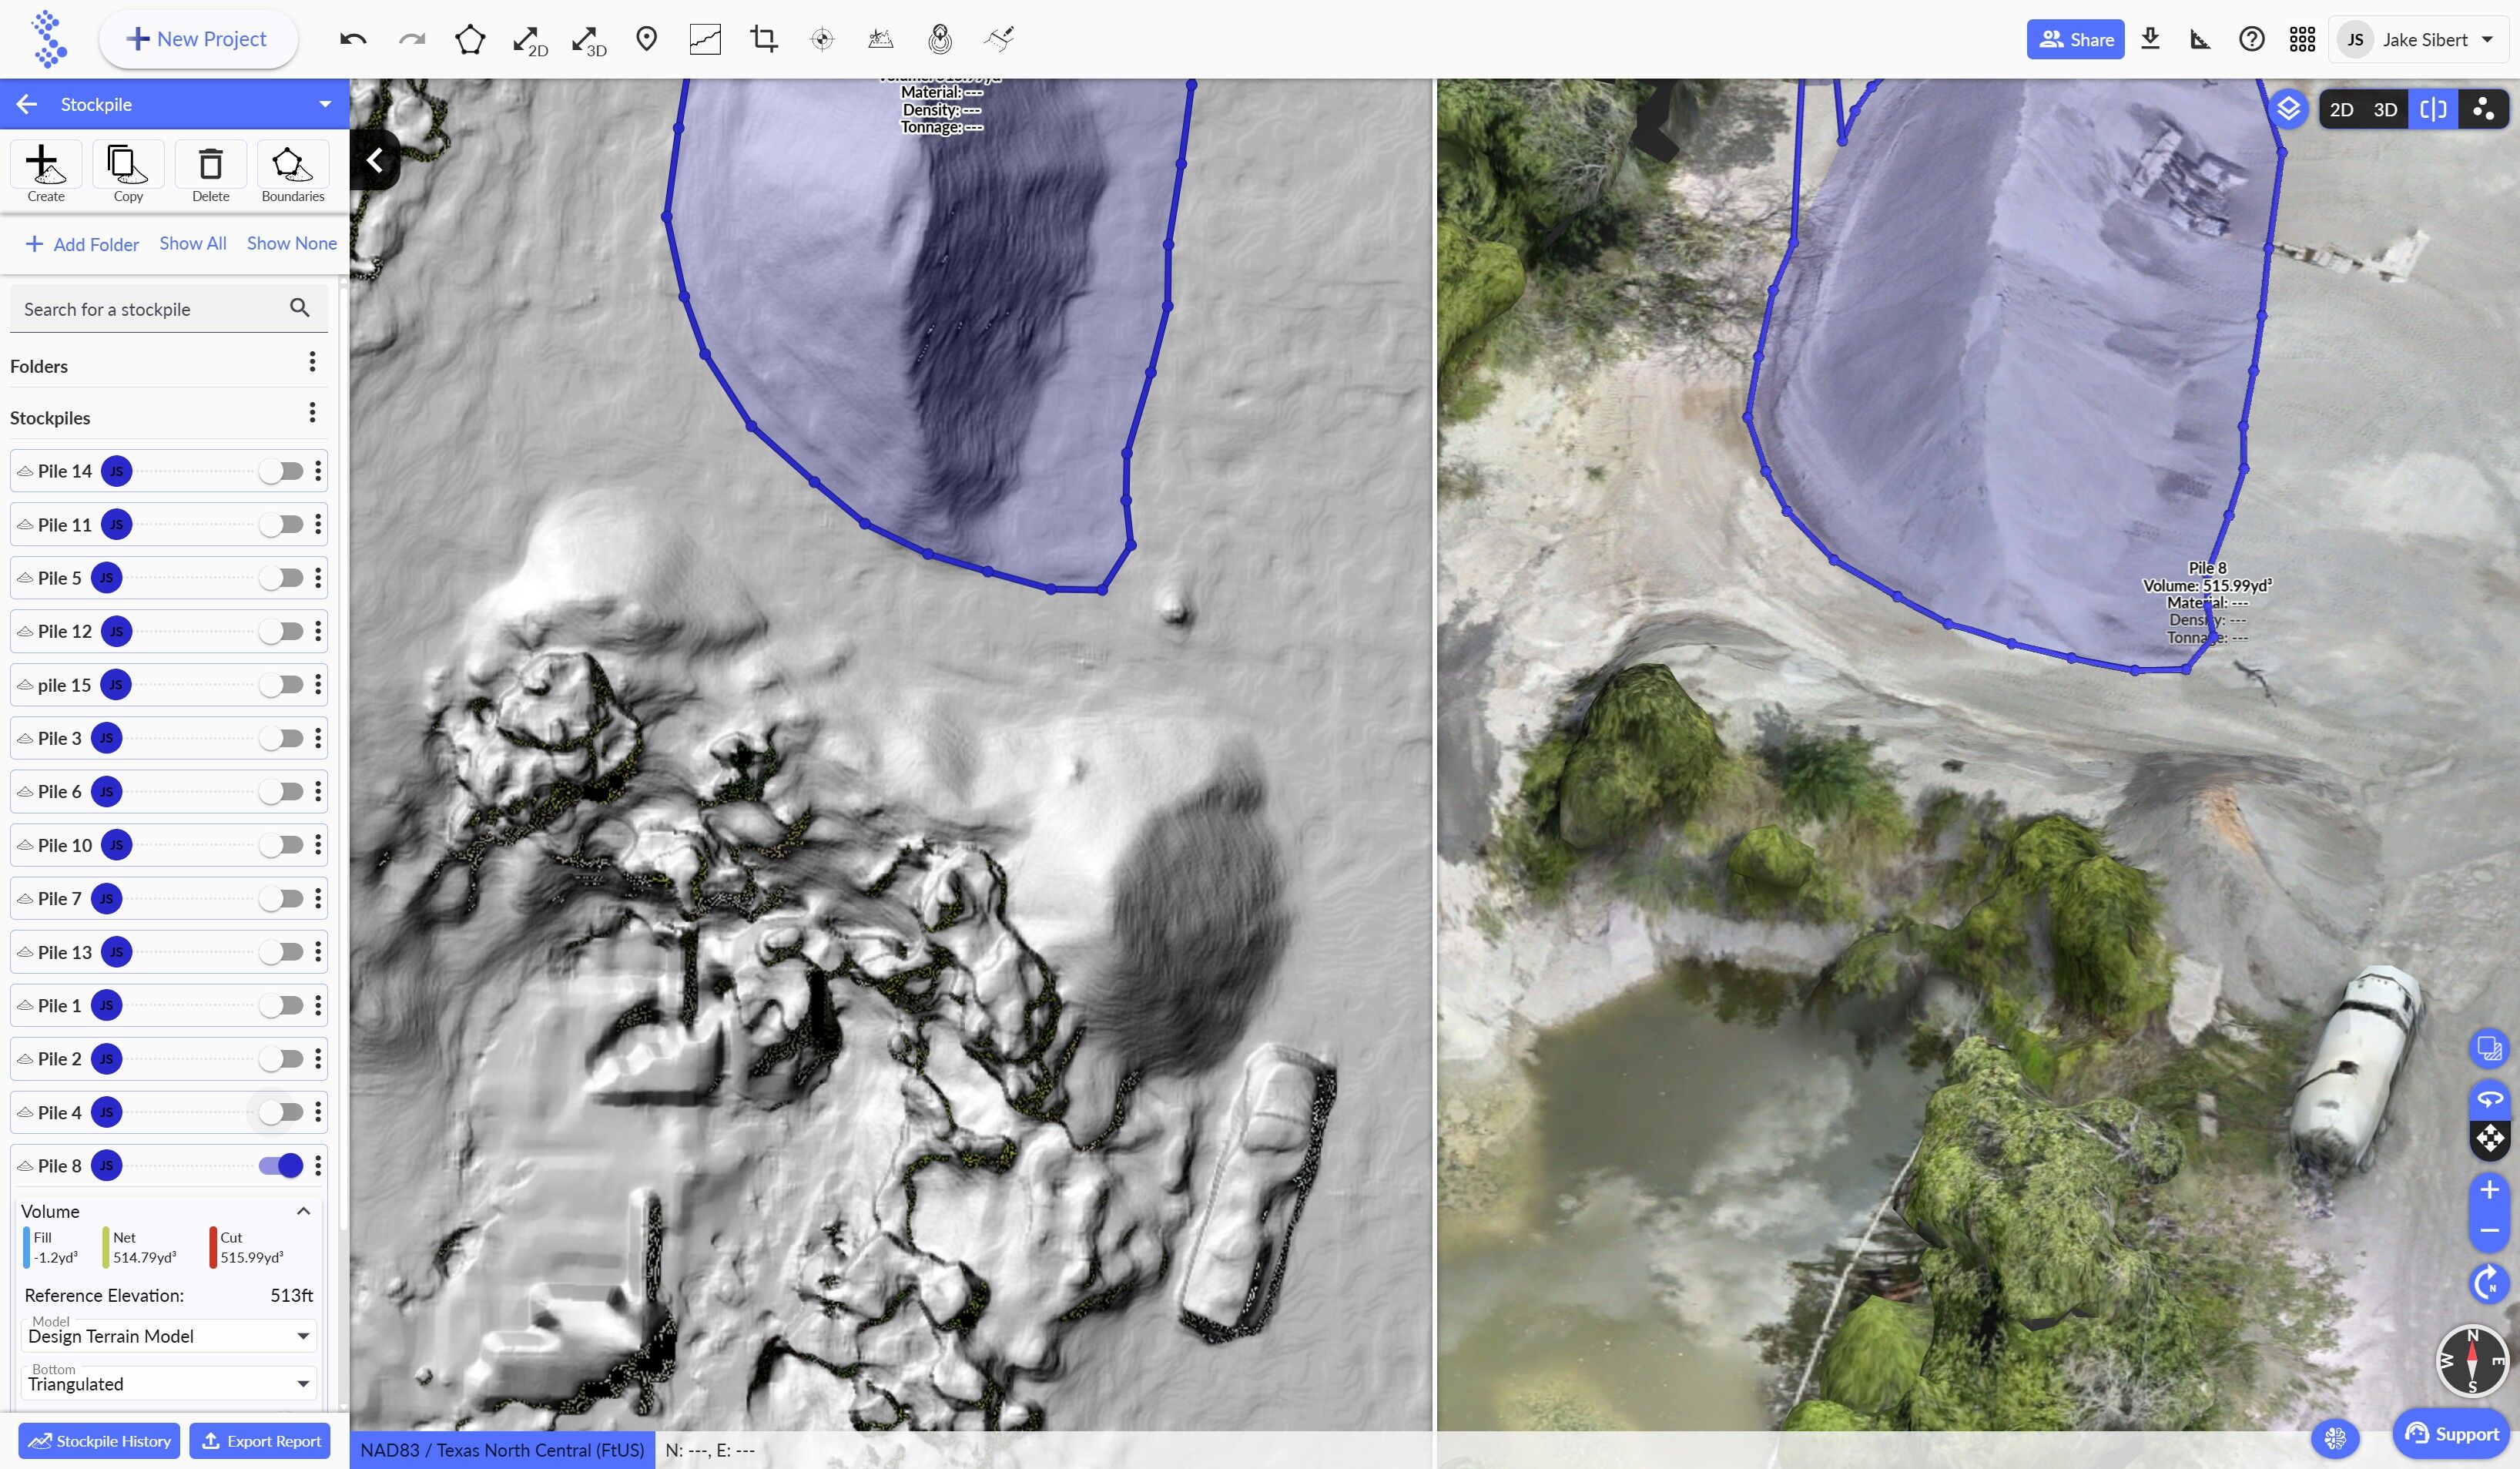Select the polygon drawing tool
Viewport: 2520px width, 1469px height.
[470, 39]
